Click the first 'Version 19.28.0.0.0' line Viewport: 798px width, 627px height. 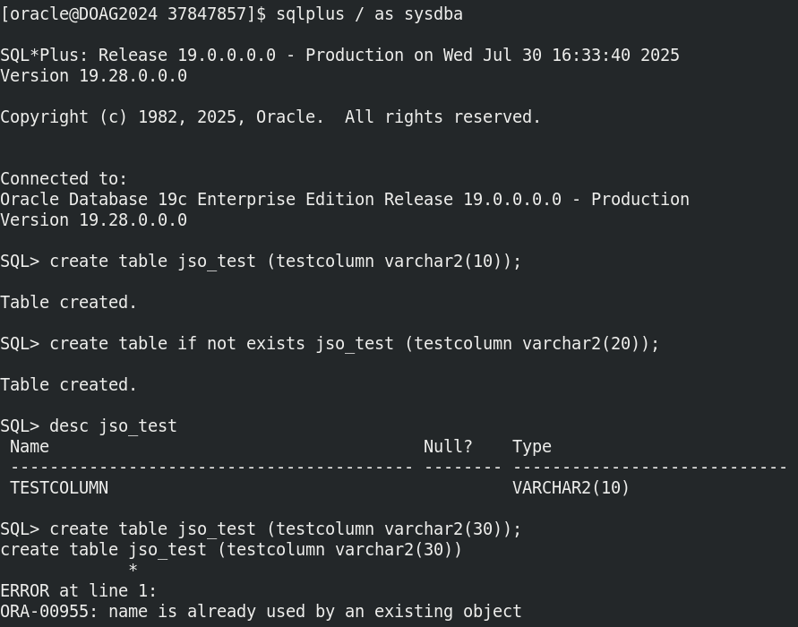(94, 76)
